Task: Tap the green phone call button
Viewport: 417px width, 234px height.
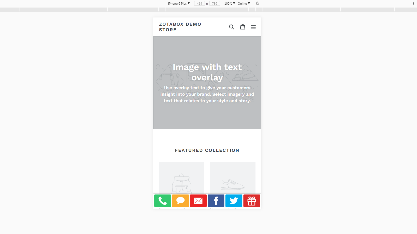Action: pyautogui.click(x=163, y=201)
